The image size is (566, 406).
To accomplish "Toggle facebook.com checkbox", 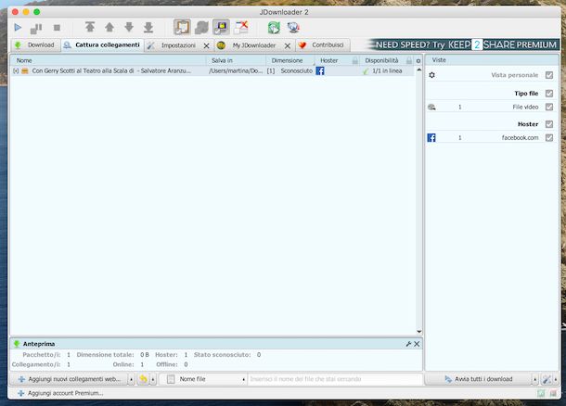I will [549, 137].
